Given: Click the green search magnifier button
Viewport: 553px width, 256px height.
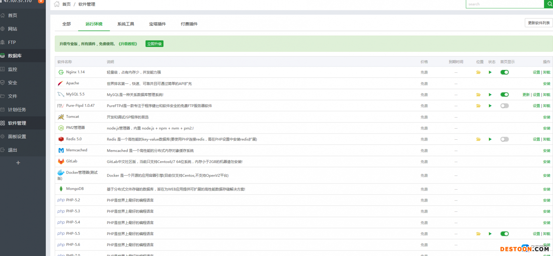Looking at the screenshot, I should point(549,4).
